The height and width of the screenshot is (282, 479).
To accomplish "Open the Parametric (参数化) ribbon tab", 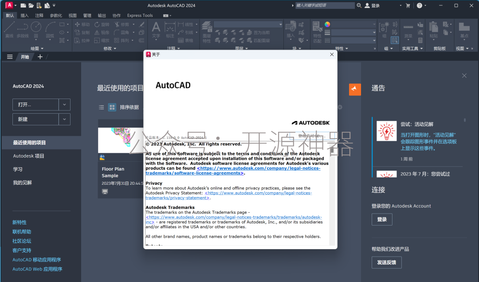I will click(x=56, y=15).
